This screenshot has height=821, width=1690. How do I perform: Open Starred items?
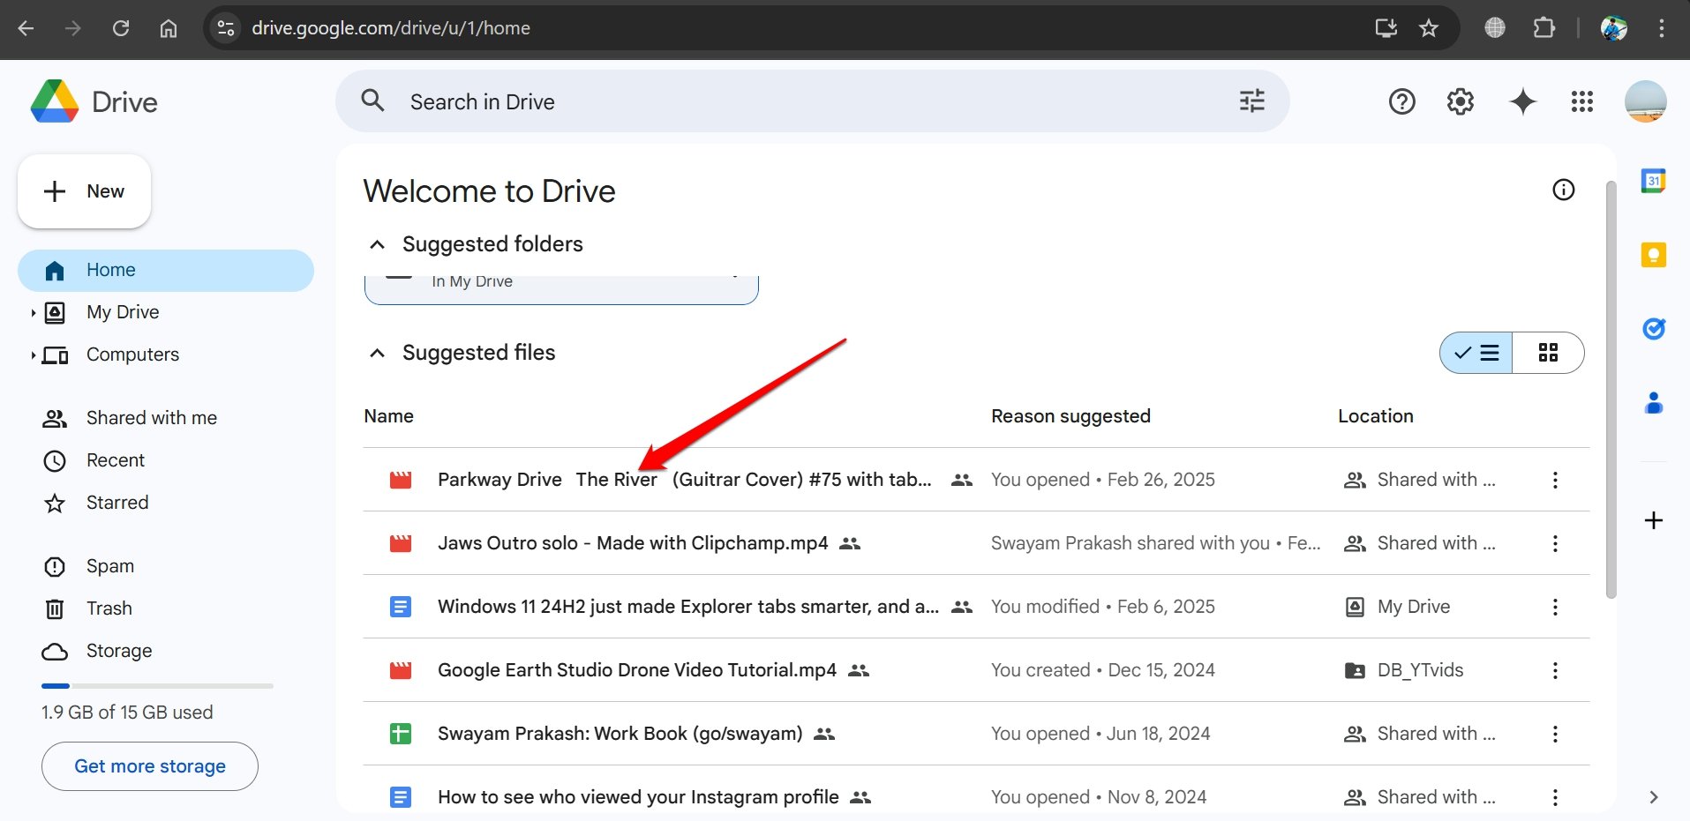(116, 503)
